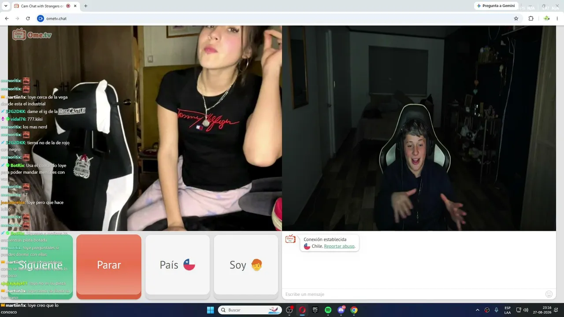
Task: Open the Chrome three-dot menu
Action: click(557, 18)
